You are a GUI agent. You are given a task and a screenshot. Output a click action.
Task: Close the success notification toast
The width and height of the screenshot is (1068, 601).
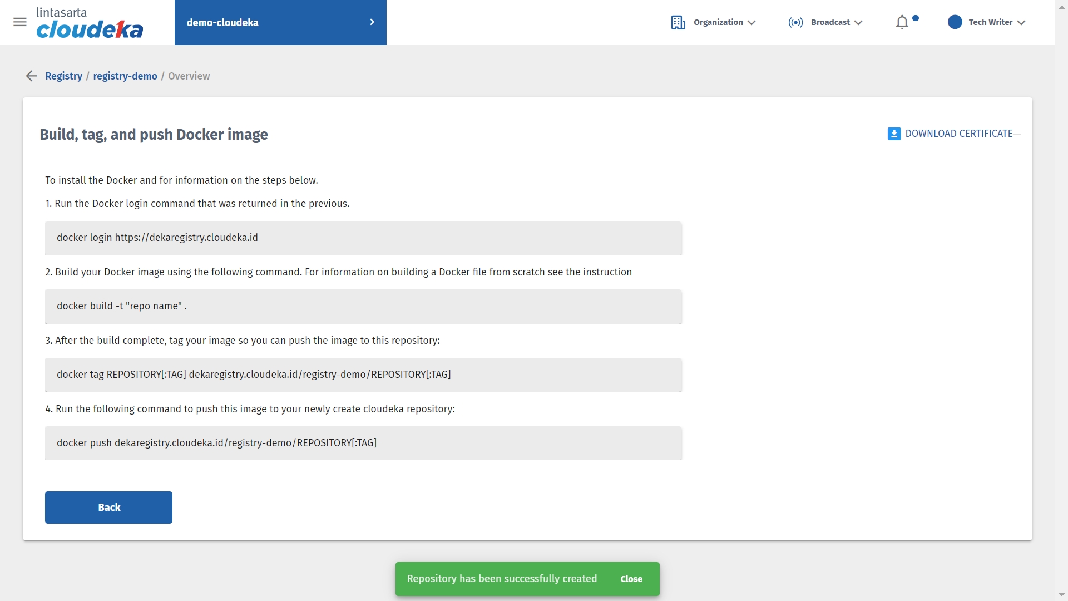pyautogui.click(x=631, y=579)
